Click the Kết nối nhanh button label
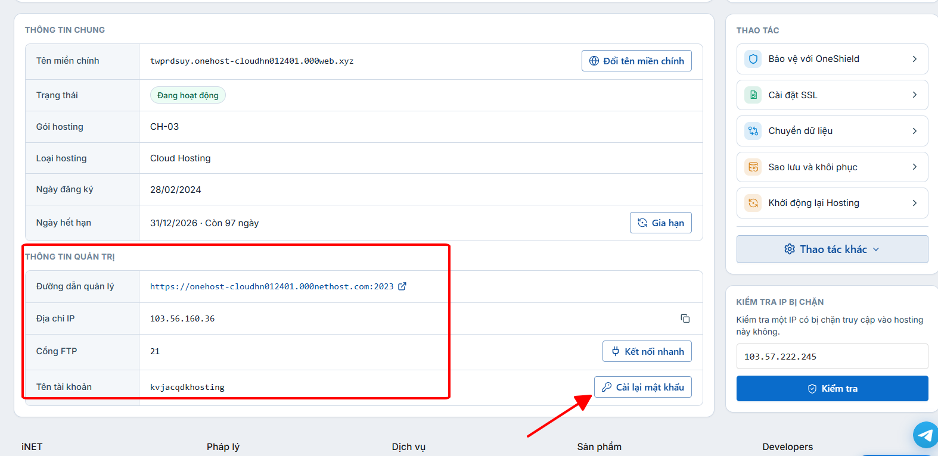938x456 pixels. [654, 351]
